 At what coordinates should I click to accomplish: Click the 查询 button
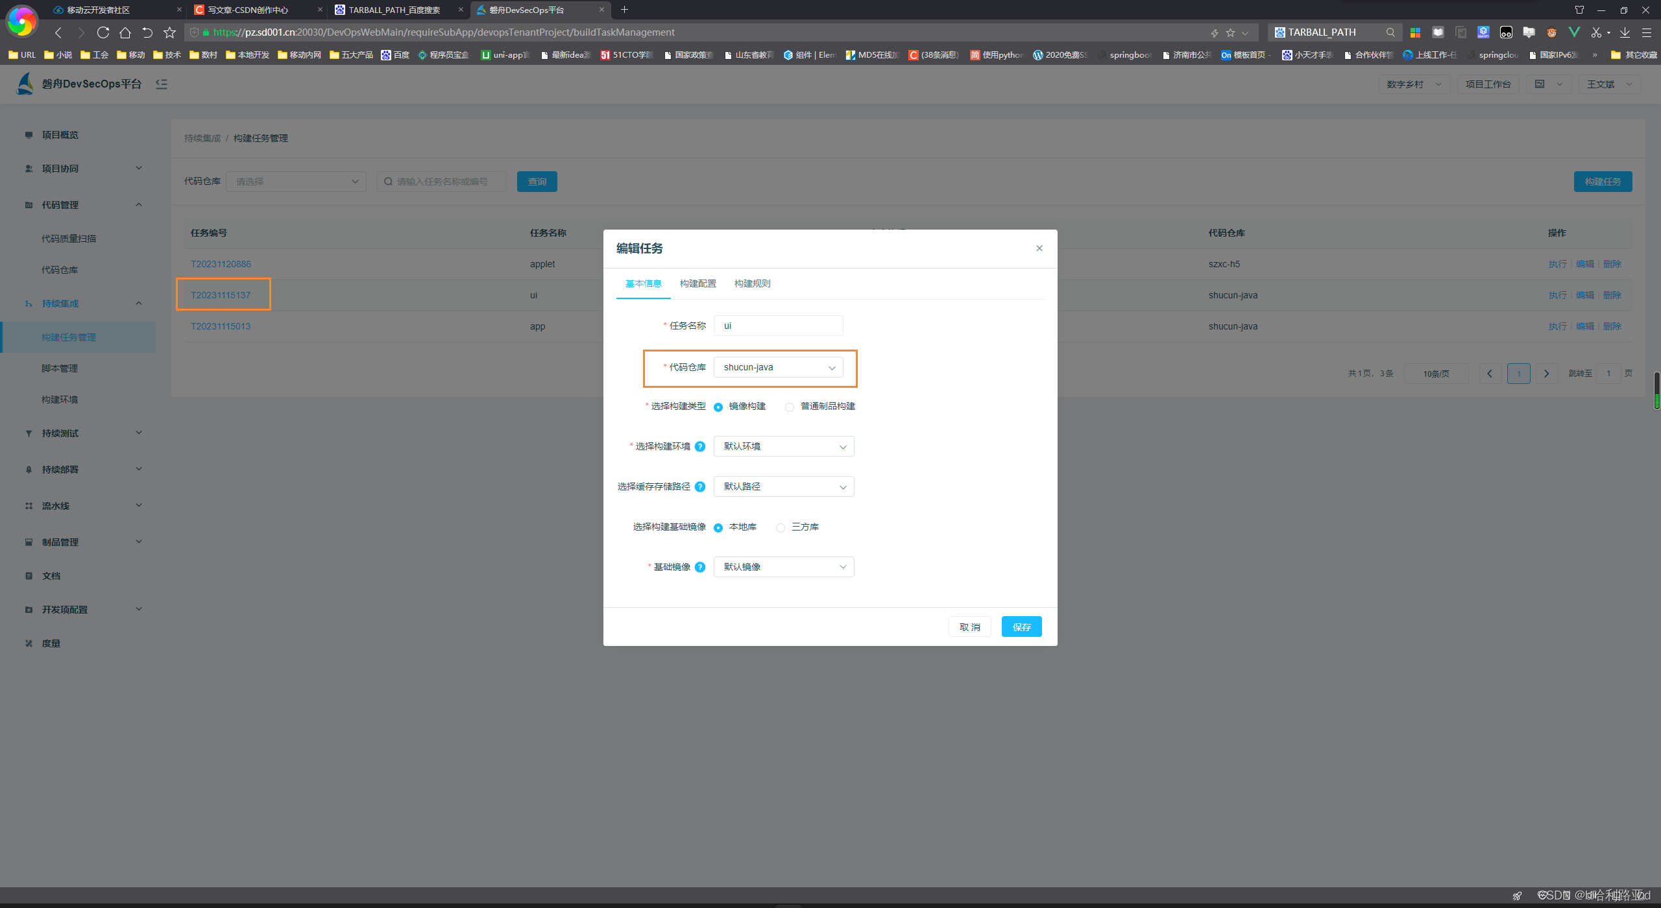pos(537,182)
